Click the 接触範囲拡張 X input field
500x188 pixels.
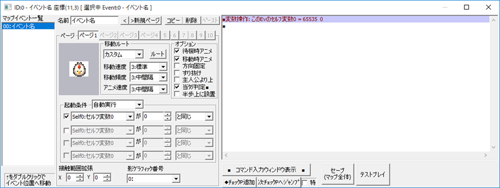click(x=71, y=177)
